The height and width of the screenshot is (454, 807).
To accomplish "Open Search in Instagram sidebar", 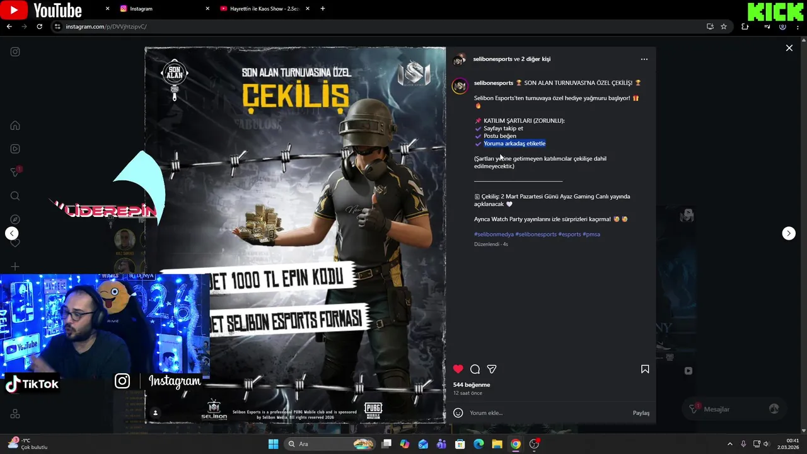I will tap(15, 196).
